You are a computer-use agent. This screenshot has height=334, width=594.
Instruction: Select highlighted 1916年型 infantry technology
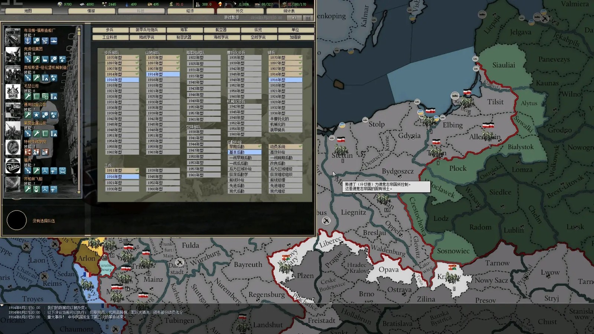122,80
